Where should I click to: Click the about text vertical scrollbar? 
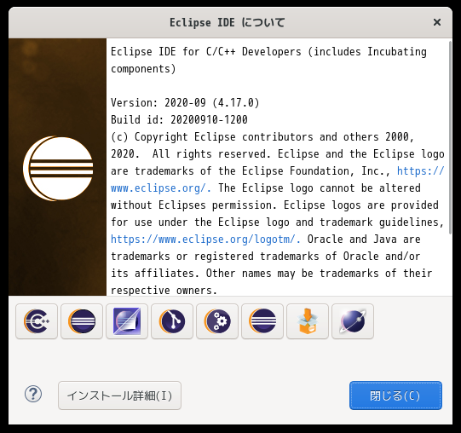point(450,138)
